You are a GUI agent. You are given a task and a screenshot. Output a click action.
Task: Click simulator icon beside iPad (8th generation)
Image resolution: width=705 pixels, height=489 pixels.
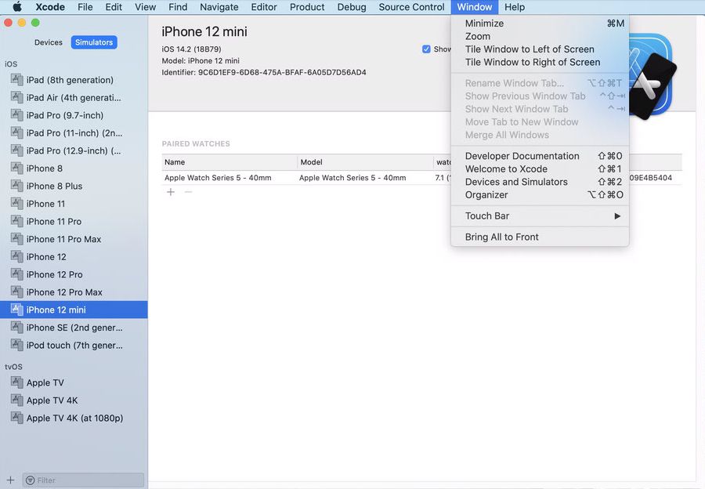16,80
